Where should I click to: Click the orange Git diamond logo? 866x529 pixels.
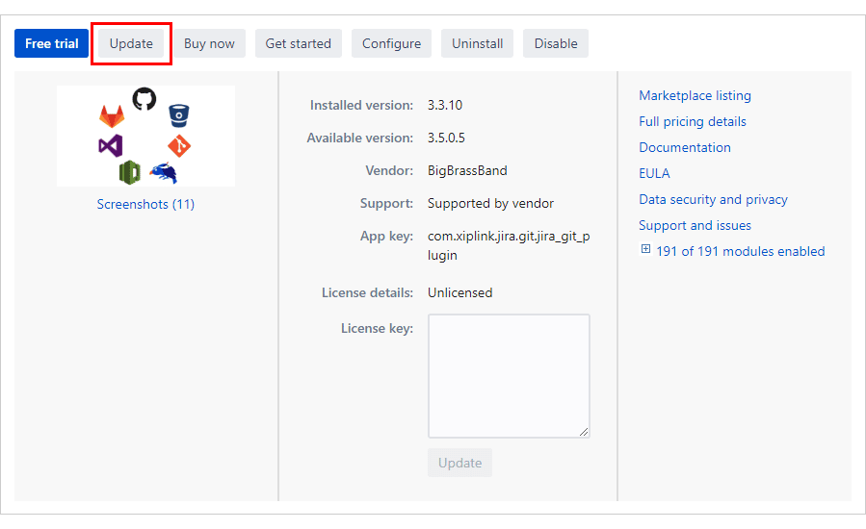coord(179,145)
